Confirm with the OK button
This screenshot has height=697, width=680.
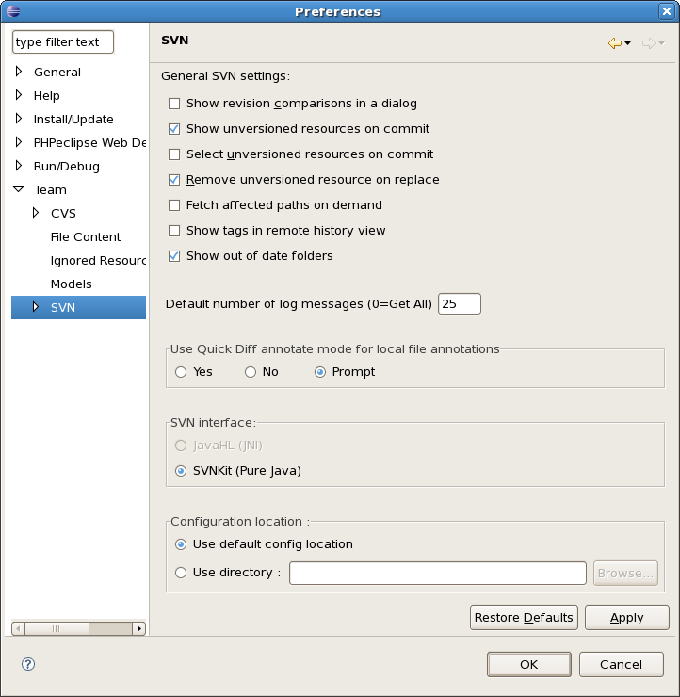[529, 665]
